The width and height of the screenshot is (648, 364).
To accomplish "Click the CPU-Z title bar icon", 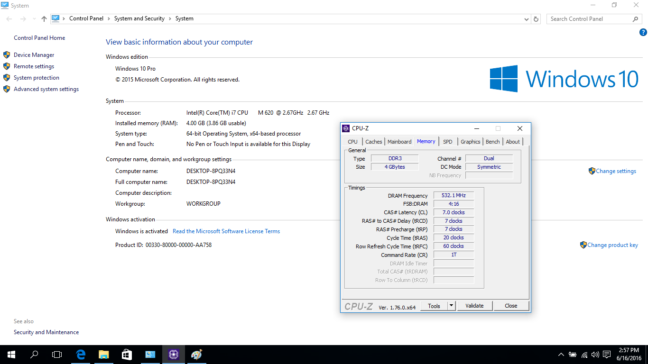I will pos(346,128).
